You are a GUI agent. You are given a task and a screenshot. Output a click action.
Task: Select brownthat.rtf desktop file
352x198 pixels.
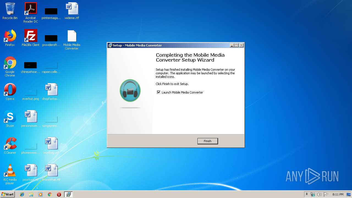point(51,173)
